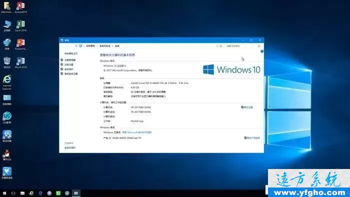Open 安全和维护 link at the bottom left
Screen dimensions: 350x197
(x=70, y=147)
